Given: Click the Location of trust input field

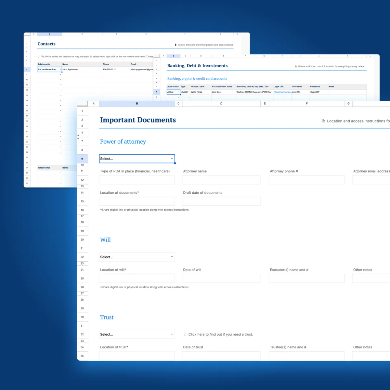Looking at the screenshot, I should pos(137,356).
